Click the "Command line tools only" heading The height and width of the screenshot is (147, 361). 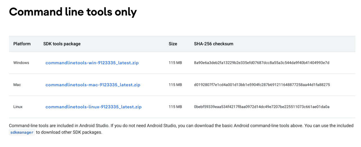pos(73,12)
